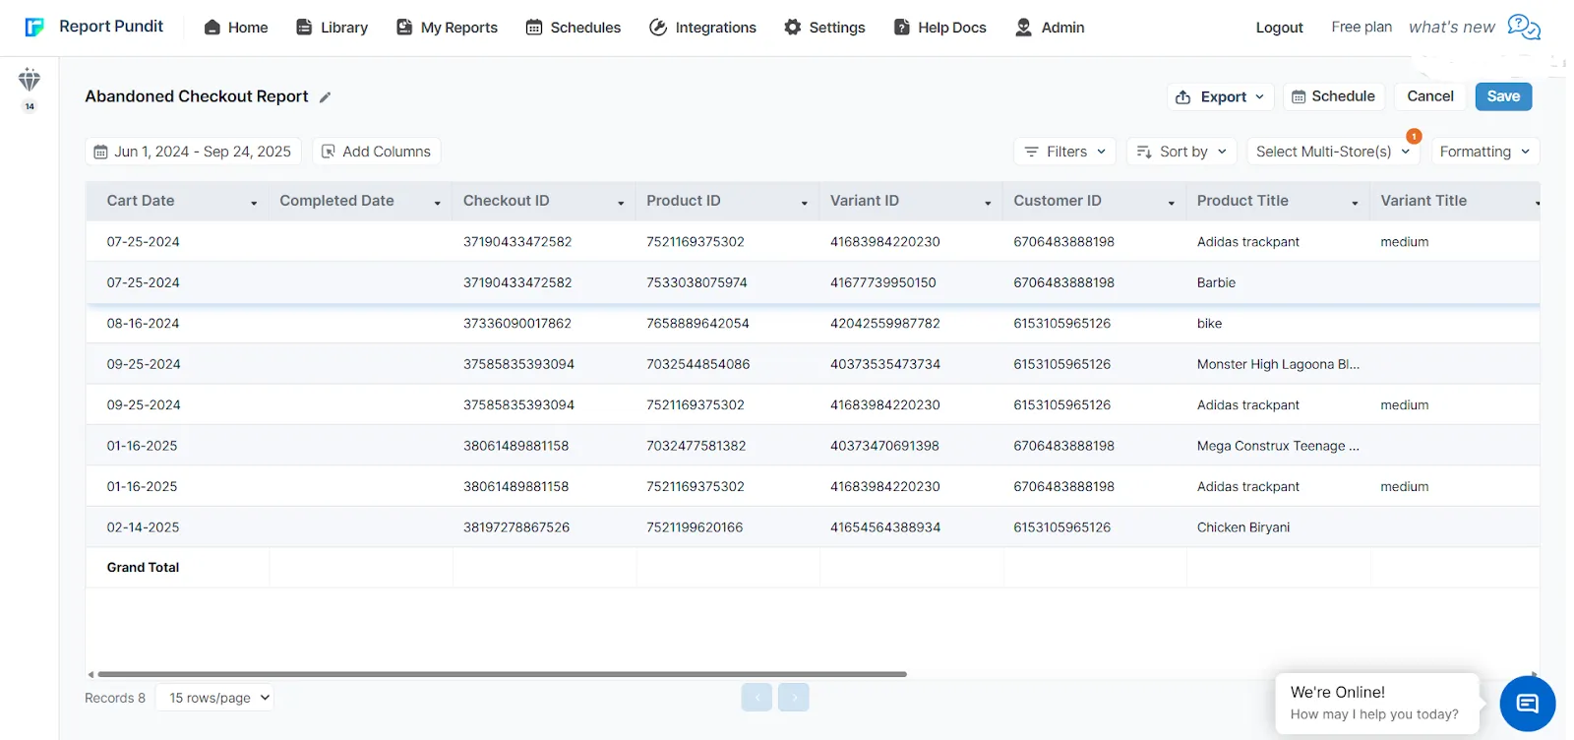
Task: Click the Logout link
Action: pyautogui.click(x=1279, y=28)
